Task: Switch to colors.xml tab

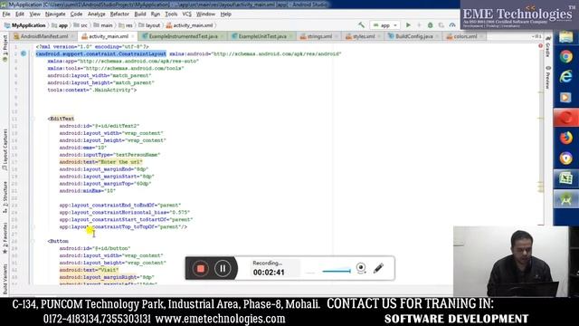Action: click(465, 36)
